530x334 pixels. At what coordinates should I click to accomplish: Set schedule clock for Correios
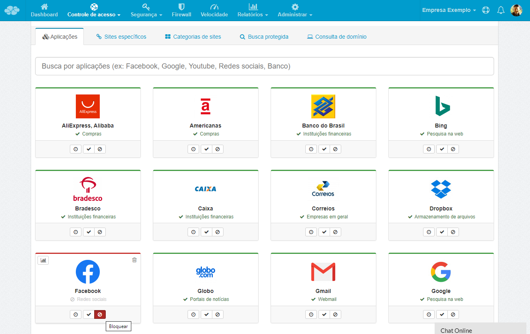[x=311, y=232]
